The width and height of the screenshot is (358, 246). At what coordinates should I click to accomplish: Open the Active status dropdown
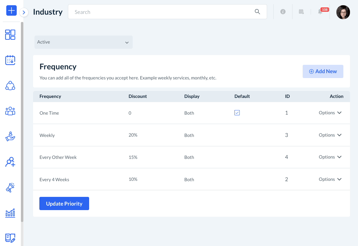83,42
